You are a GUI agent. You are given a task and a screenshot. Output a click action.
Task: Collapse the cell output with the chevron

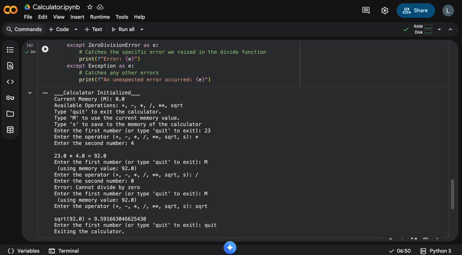[30, 93]
